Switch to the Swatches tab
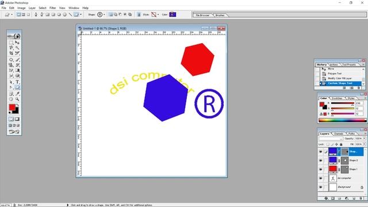The image size is (368, 207). click(337, 98)
